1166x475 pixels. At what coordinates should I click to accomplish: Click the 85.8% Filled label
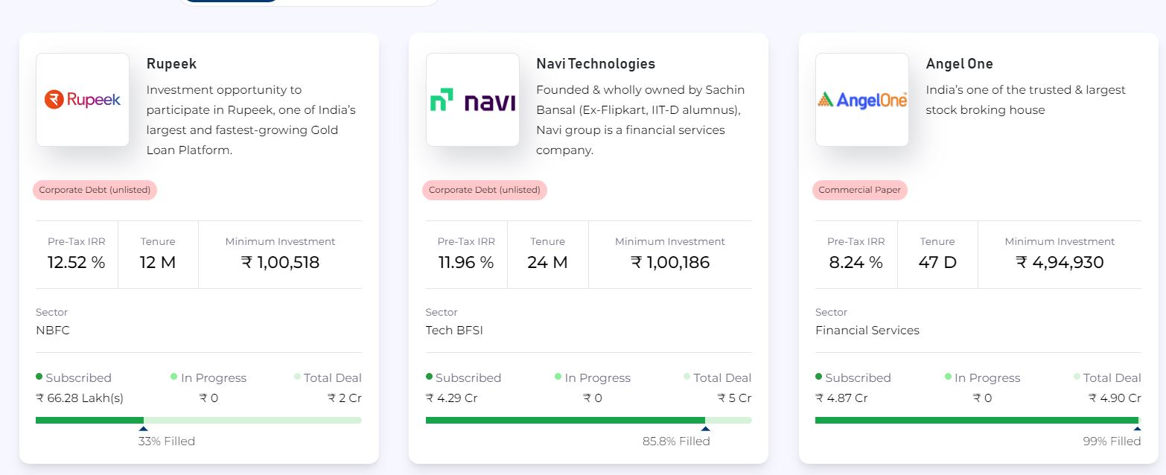pos(676,441)
